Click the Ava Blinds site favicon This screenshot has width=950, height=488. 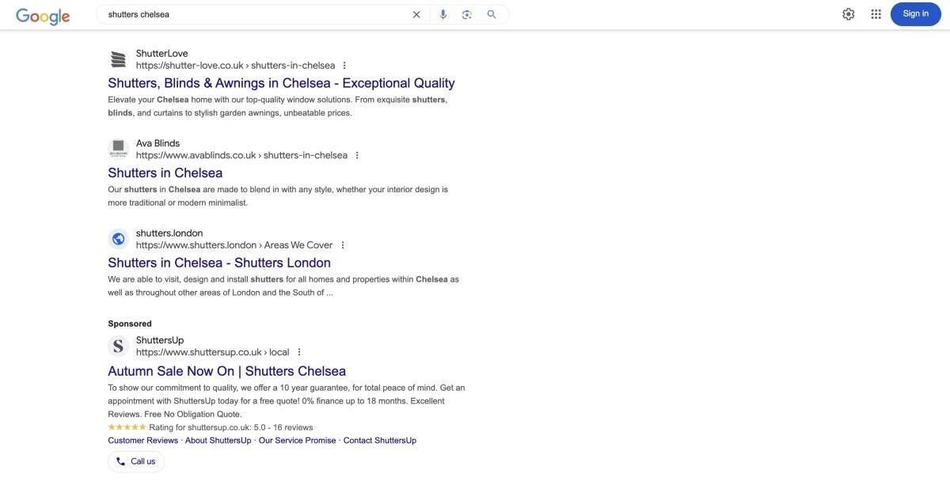coord(118,149)
